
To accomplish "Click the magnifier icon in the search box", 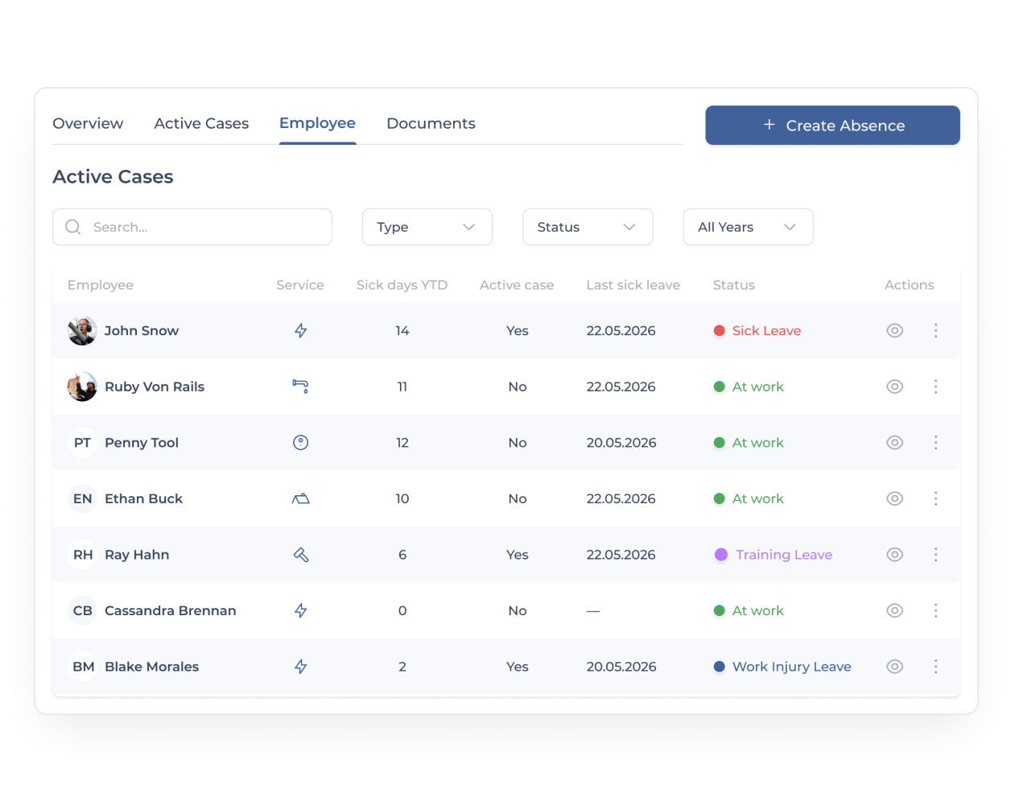I will pos(73,227).
